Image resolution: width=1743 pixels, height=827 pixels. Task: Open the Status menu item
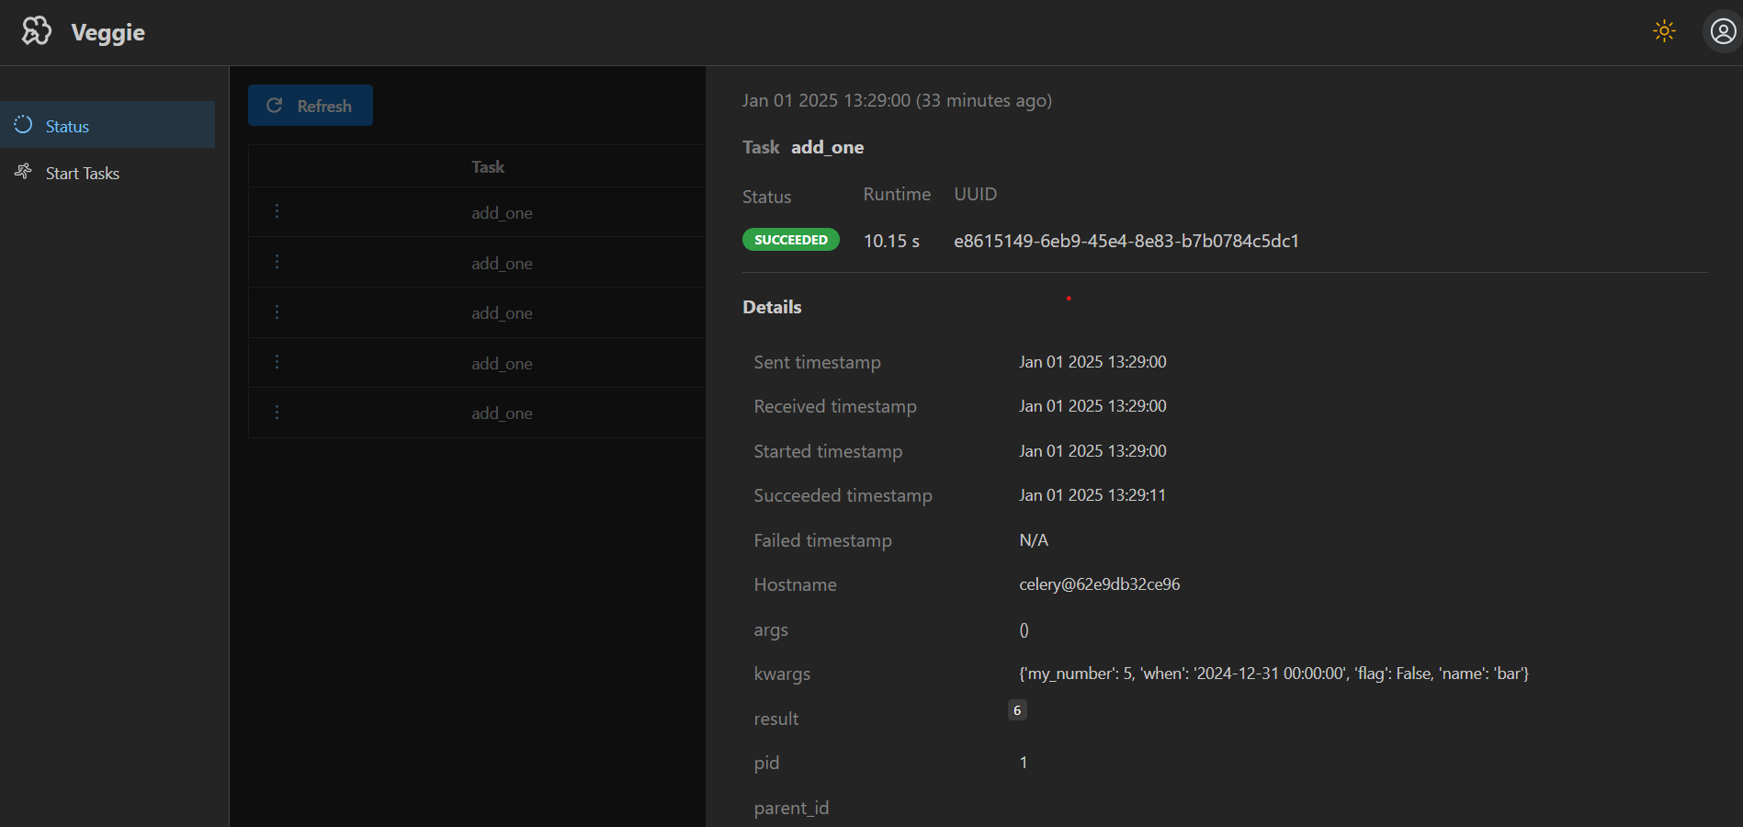tap(67, 127)
